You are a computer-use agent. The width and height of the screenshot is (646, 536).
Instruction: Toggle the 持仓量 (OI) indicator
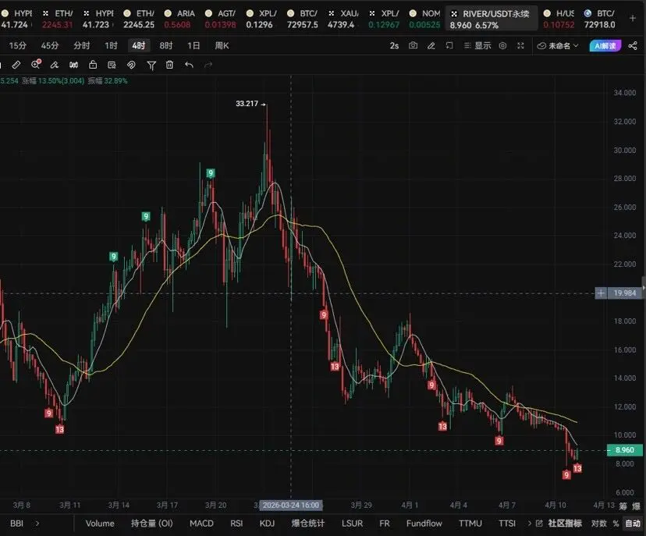click(151, 524)
